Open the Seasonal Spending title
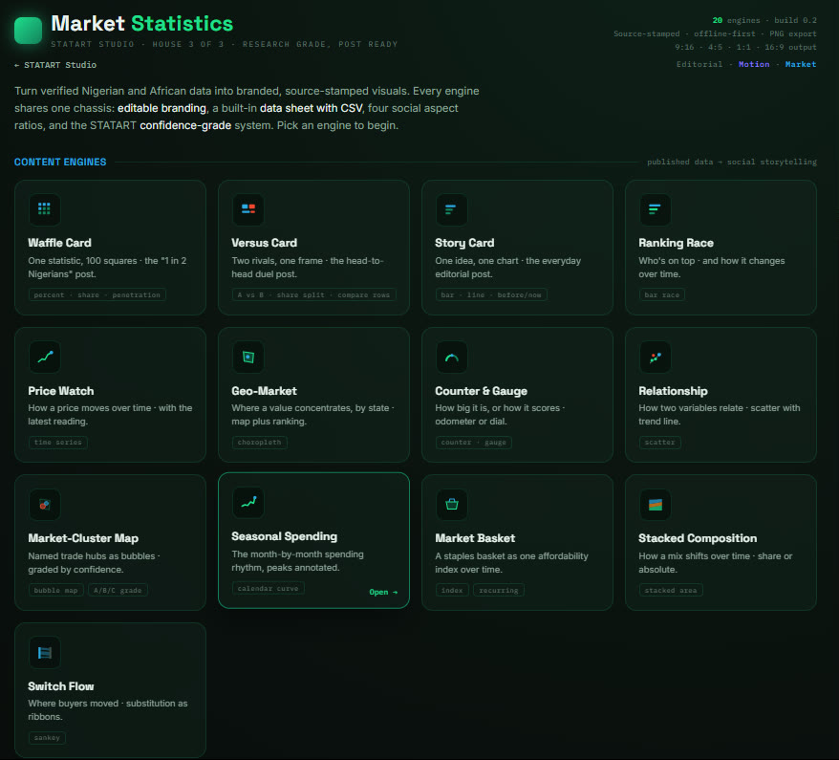 tap(284, 536)
